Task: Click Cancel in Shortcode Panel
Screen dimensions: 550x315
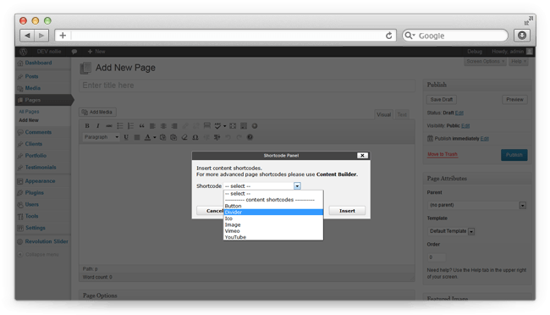Action: pyautogui.click(x=211, y=211)
